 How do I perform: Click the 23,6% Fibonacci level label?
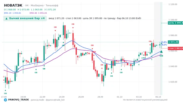click(164, 42)
